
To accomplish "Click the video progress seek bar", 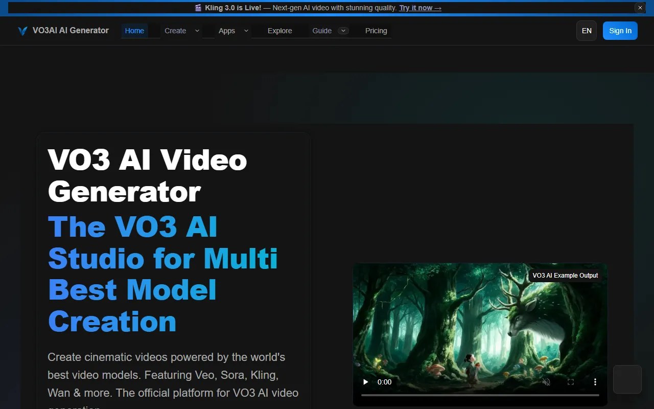I will (x=480, y=395).
